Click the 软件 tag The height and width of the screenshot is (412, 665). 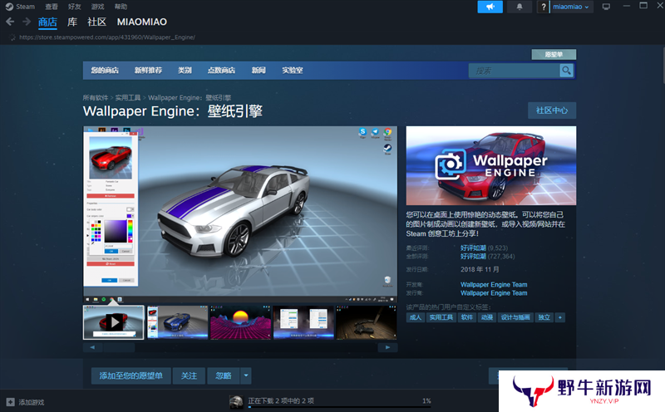(467, 317)
